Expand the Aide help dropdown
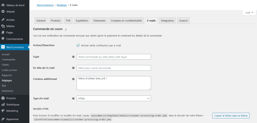Image resolution: width=257 pixels, height=123 pixels. click(249, 13)
